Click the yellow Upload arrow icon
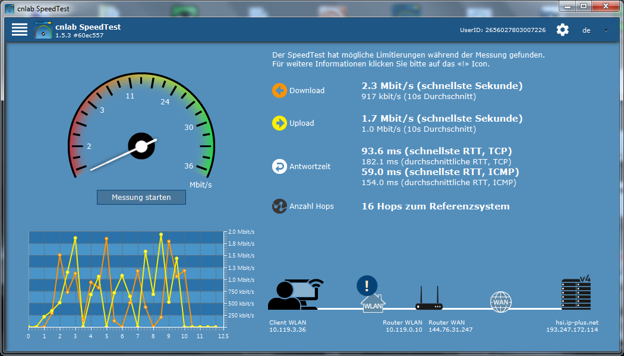 [x=279, y=123]
